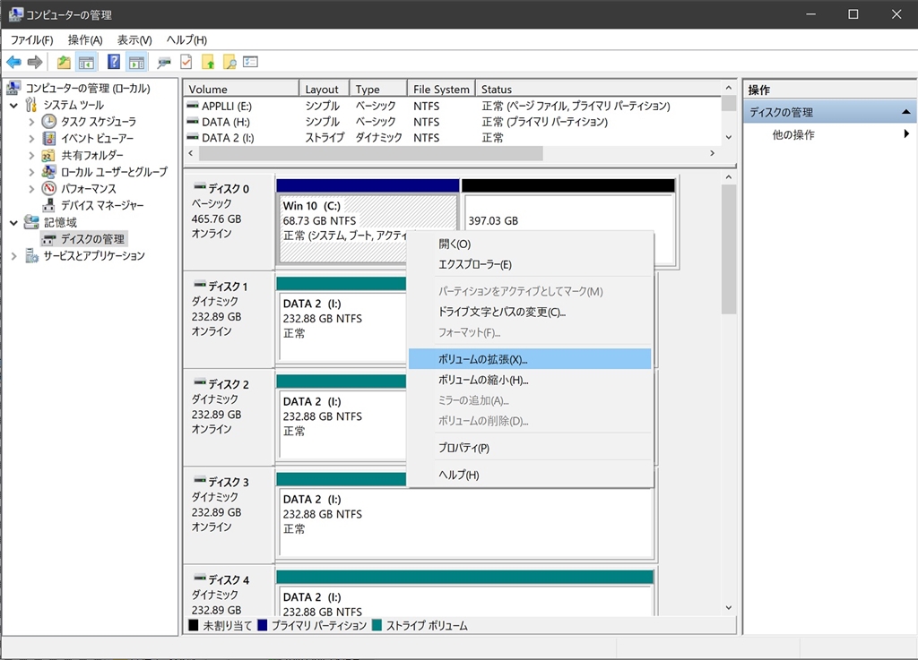
Task: Expand the タスク スケジューラ node
Action: click(31, 122)
